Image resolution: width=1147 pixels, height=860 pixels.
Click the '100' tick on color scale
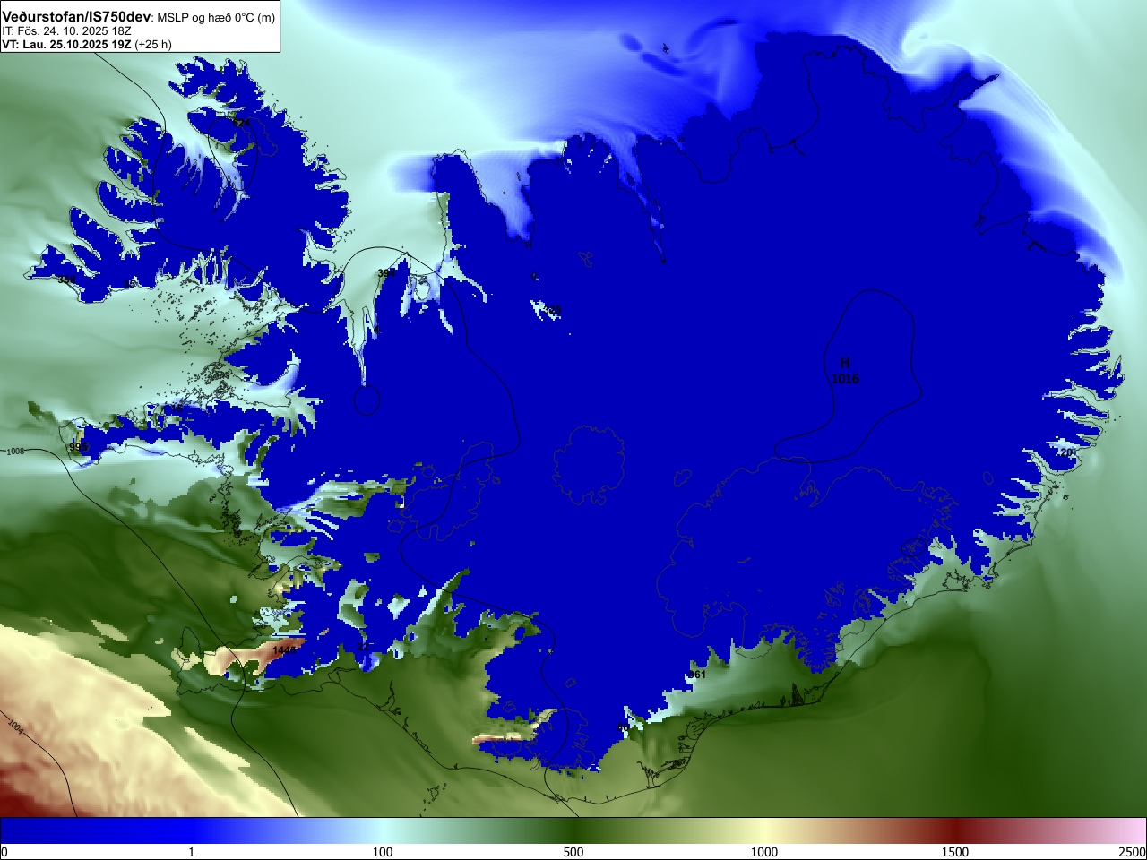pos(383,852)
